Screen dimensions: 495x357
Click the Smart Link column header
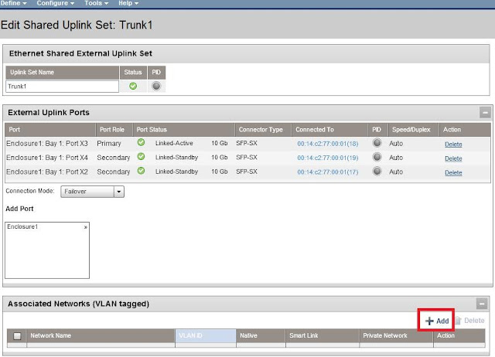pos(323,335)
